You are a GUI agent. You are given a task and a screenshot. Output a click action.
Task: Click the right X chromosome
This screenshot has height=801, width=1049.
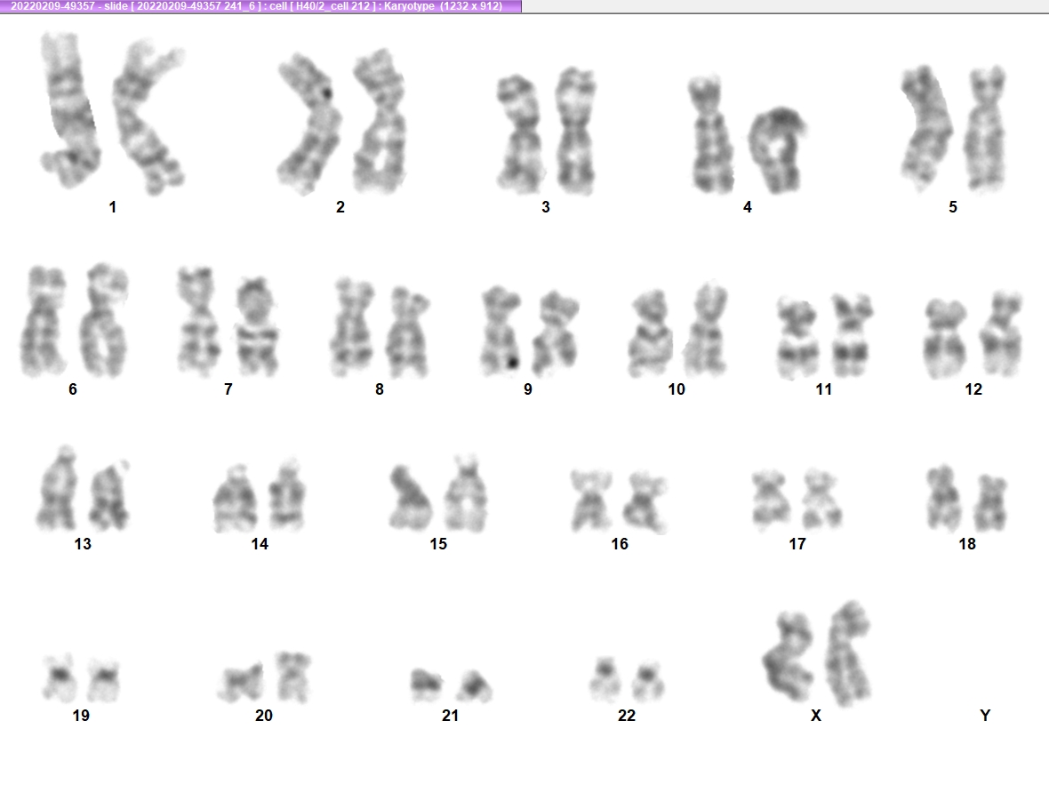(847, 653)
